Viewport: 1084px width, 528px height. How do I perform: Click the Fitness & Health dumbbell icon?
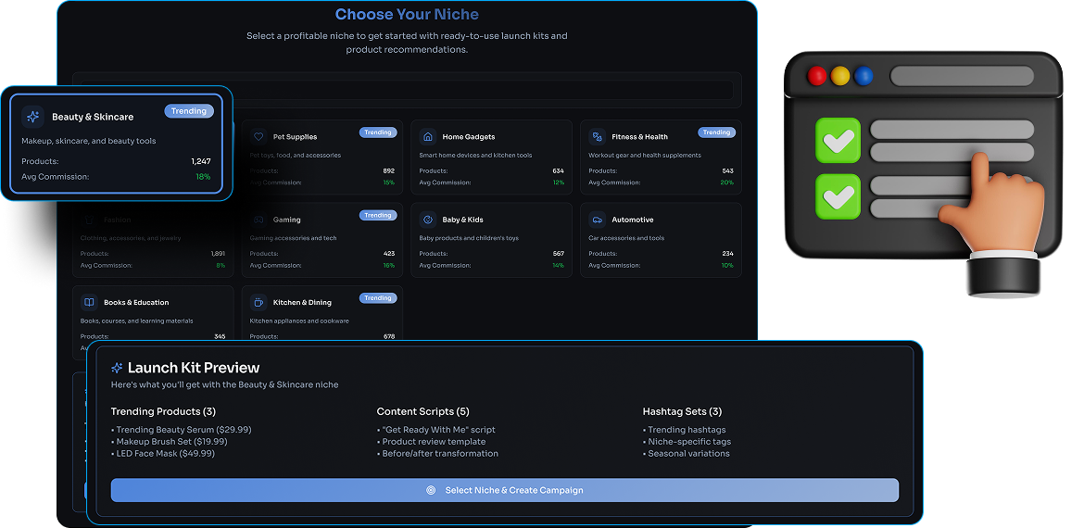tap(597, 136)
